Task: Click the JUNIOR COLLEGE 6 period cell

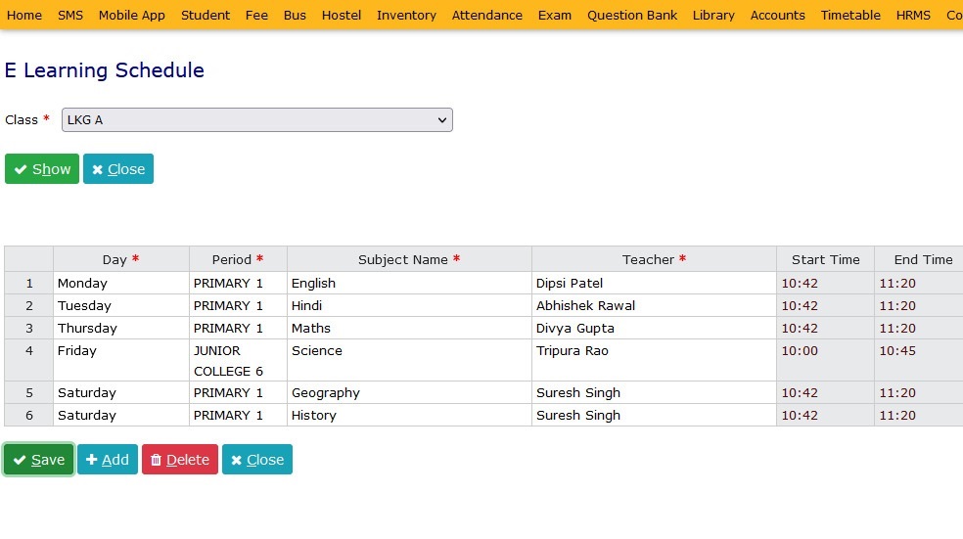Action: point(238,360)
